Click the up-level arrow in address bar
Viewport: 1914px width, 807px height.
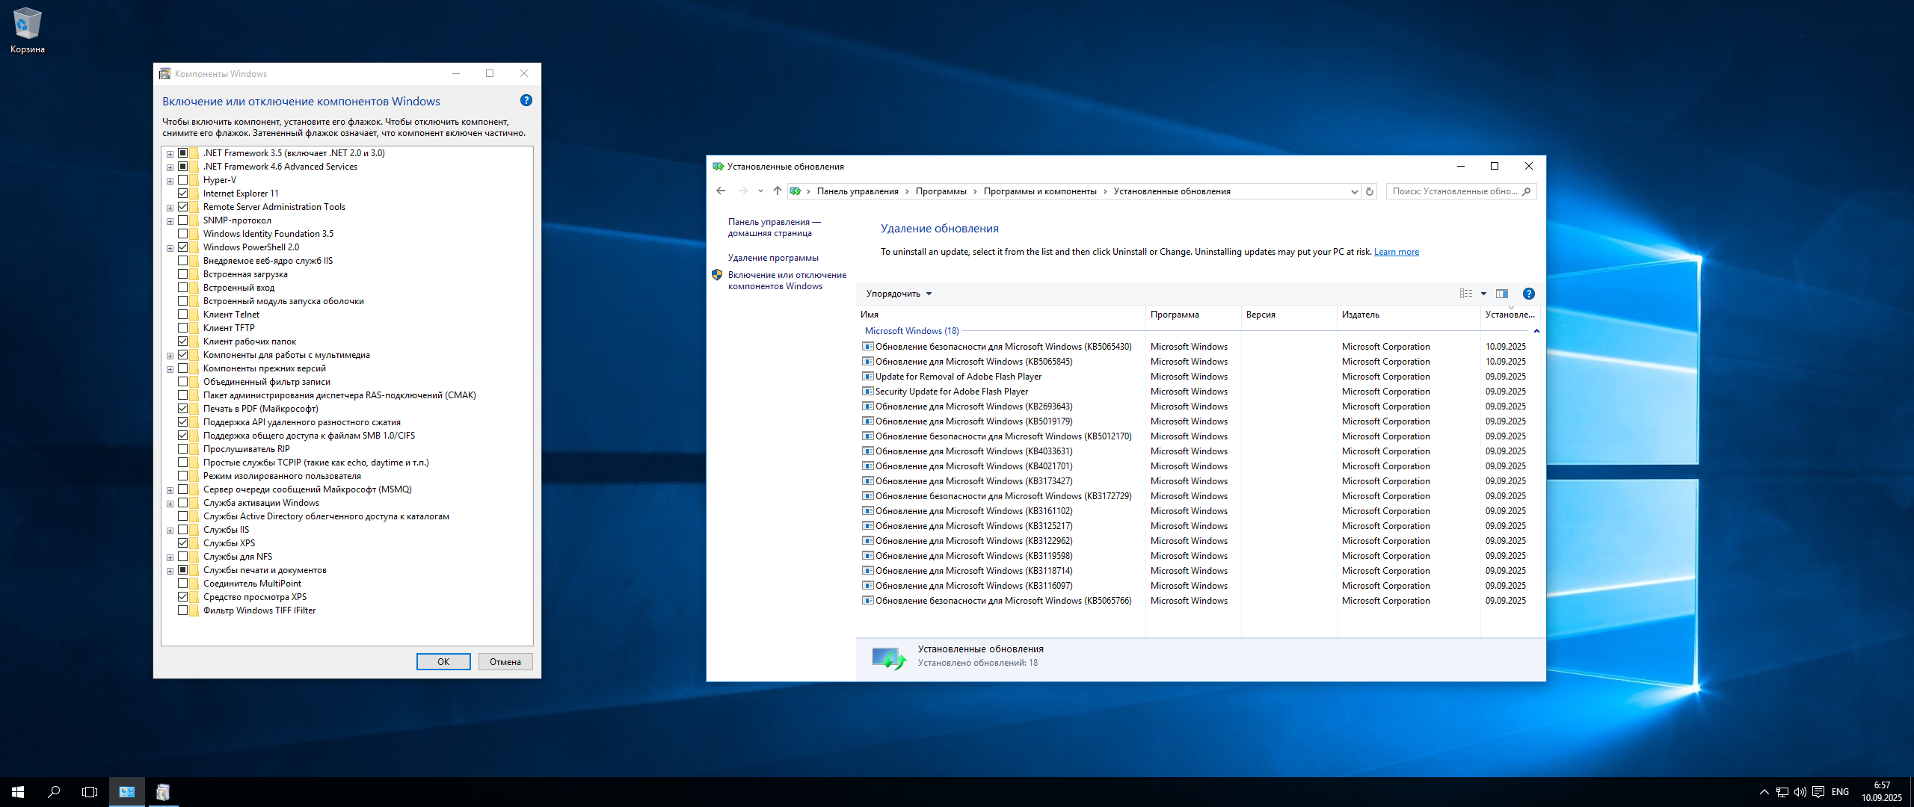pos(778,191)
